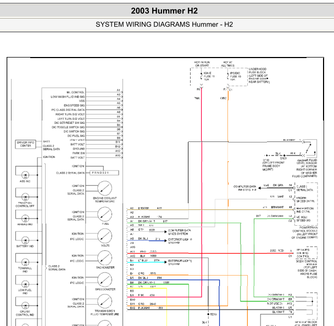Click 'WASHER FLUID LEVEL SENSOR' description text
Image resolution: width=334 pixels, height=326 pixels.
point(305,168)
